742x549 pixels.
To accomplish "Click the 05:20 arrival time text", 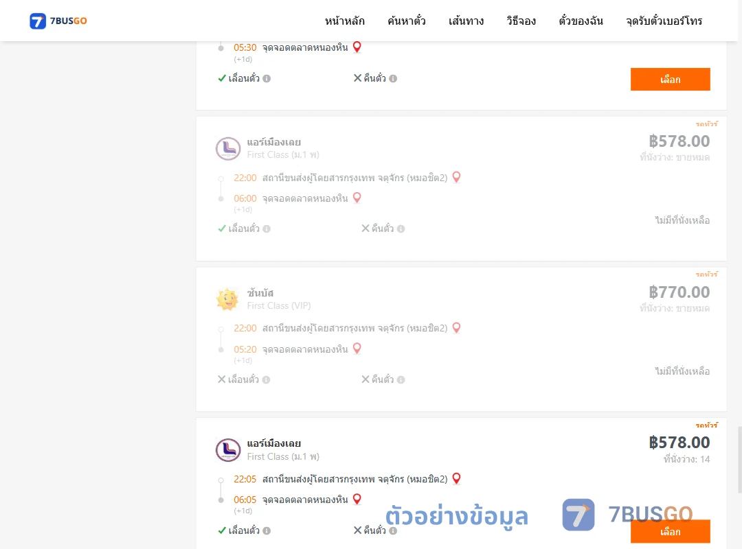I will [x=245, y=349].
